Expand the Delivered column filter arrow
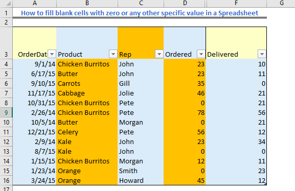295x191 pixels. click(262, 54)
